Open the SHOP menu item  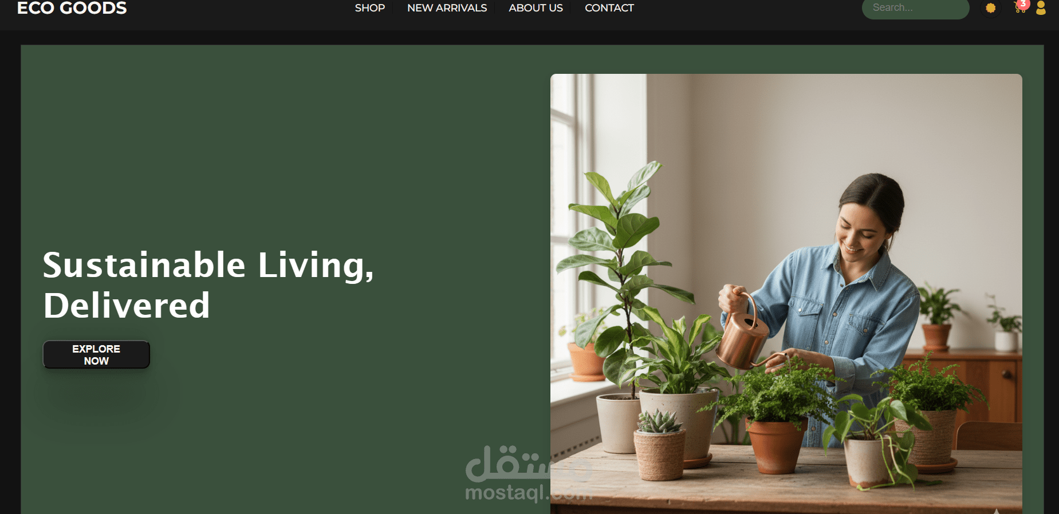(x=370, y=8)
